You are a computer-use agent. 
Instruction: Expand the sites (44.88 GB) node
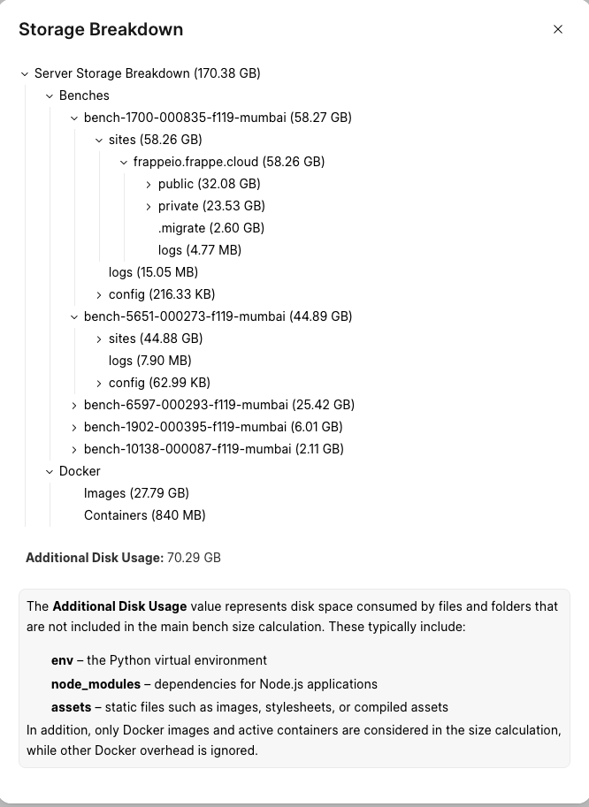coord(99,339)
